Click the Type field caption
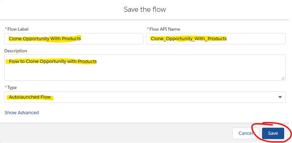 point(12,87)
